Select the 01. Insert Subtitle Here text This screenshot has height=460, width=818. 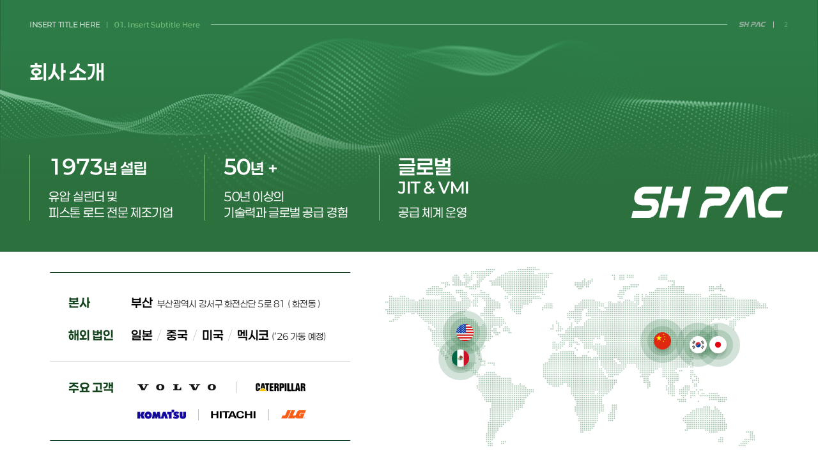point(157,25)
